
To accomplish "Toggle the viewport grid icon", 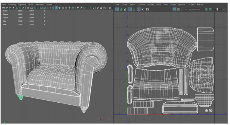I will click(x=28, y=8).
